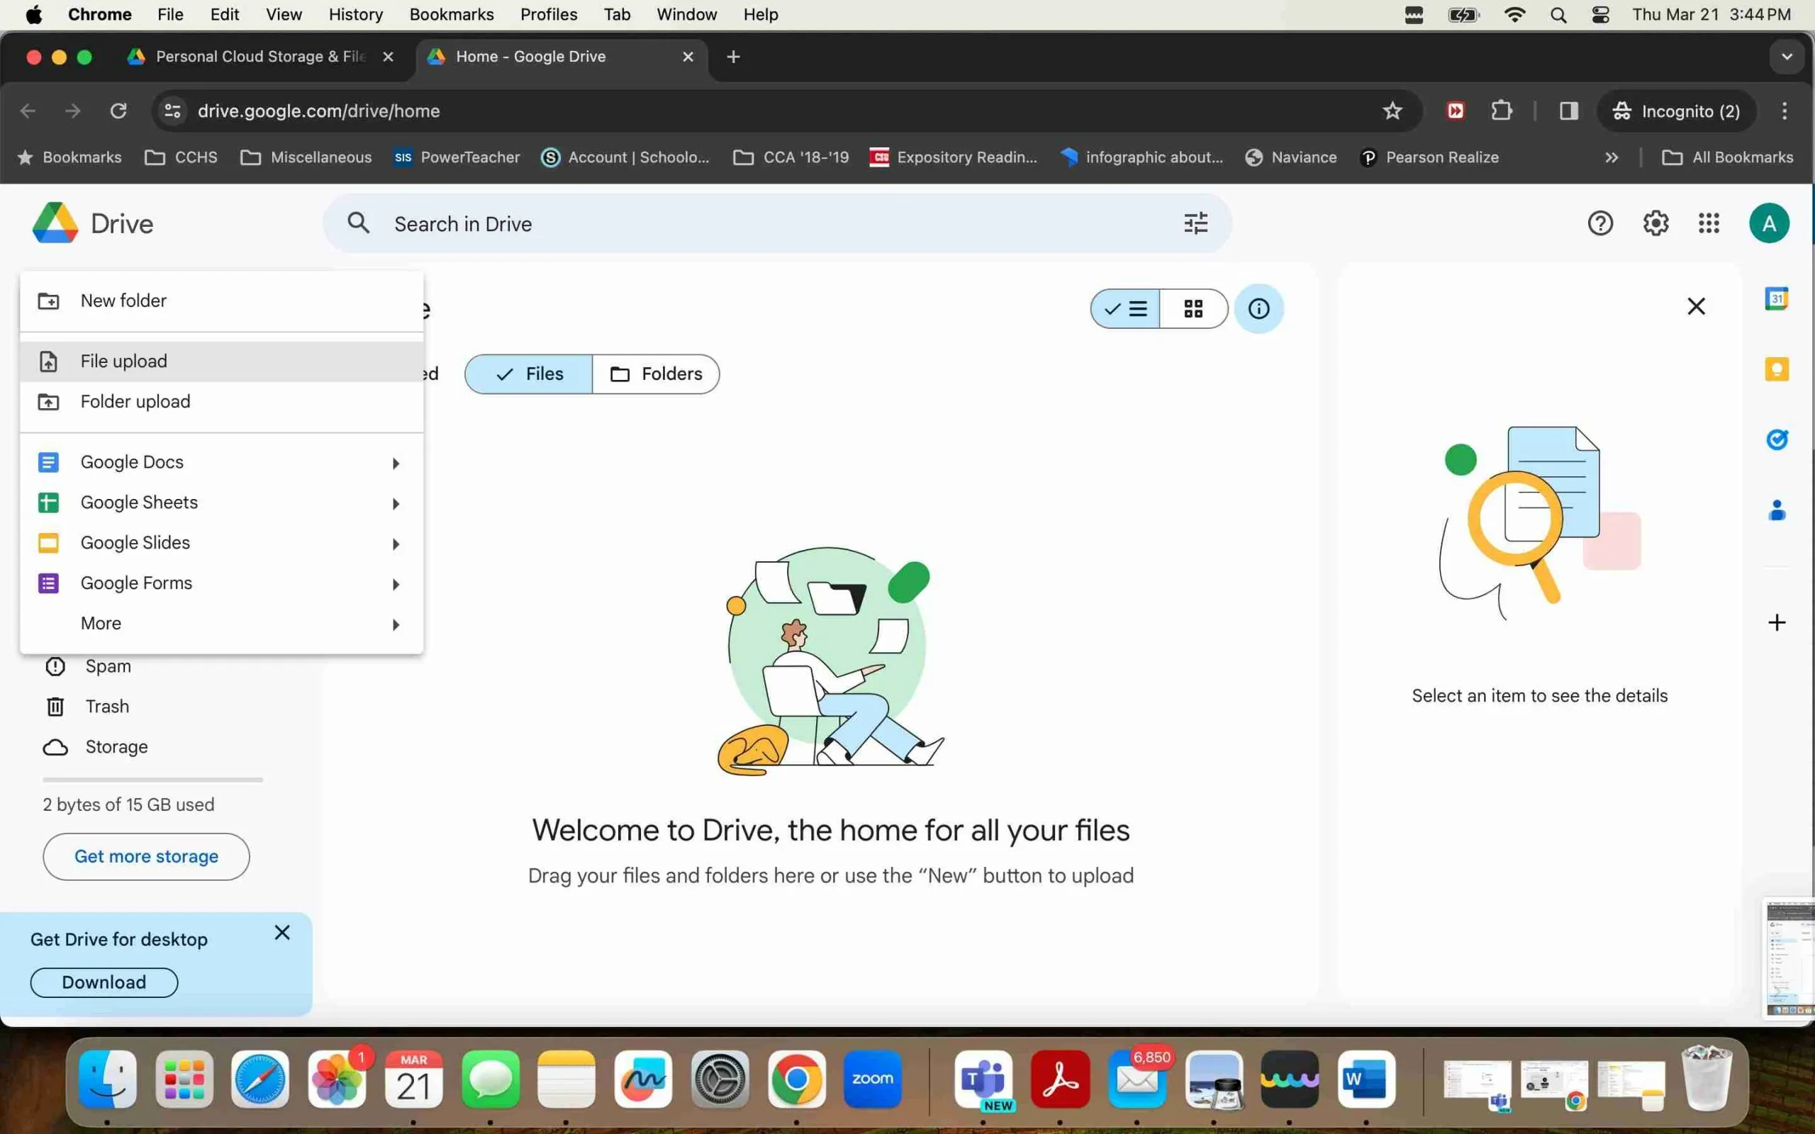Reload the page
Screen dimensions: 1815x1134
(118, 111)
